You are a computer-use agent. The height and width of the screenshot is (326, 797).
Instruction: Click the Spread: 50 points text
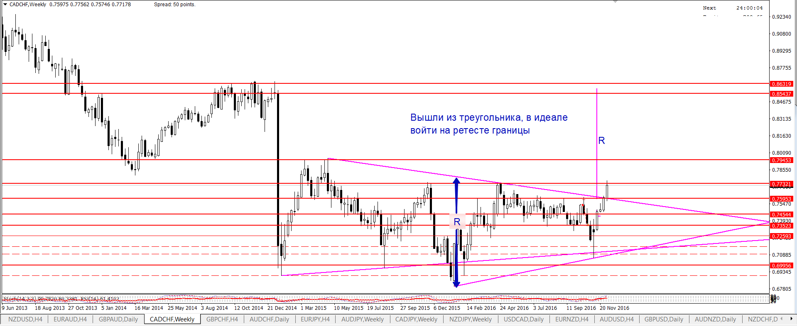tap(174, 5)
